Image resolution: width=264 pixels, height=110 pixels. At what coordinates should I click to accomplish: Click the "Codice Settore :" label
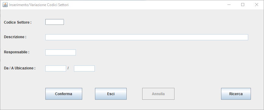[18, 22]
